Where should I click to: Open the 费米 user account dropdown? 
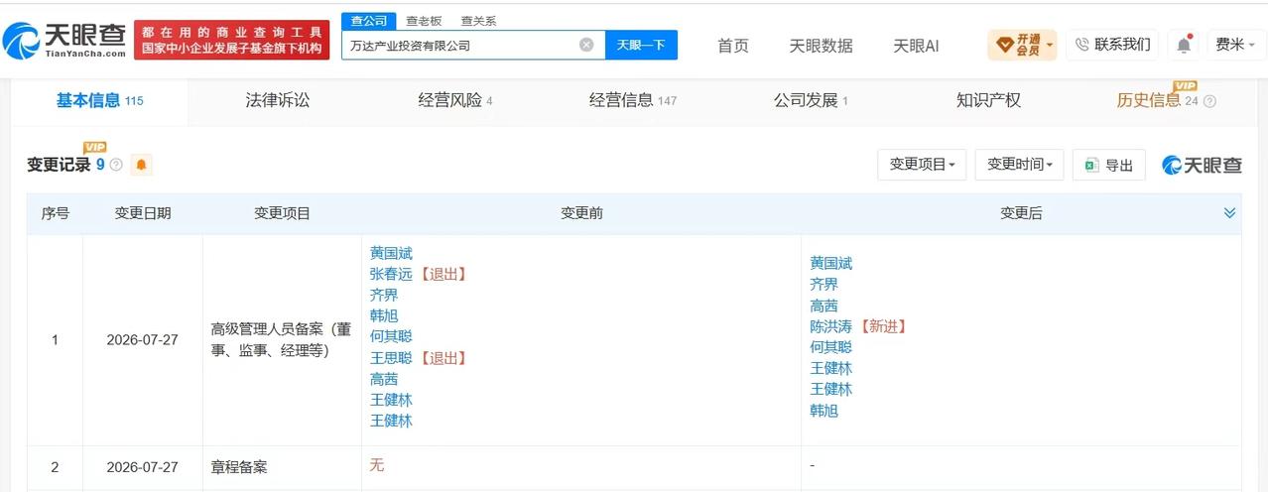(x=1235, y=45)
